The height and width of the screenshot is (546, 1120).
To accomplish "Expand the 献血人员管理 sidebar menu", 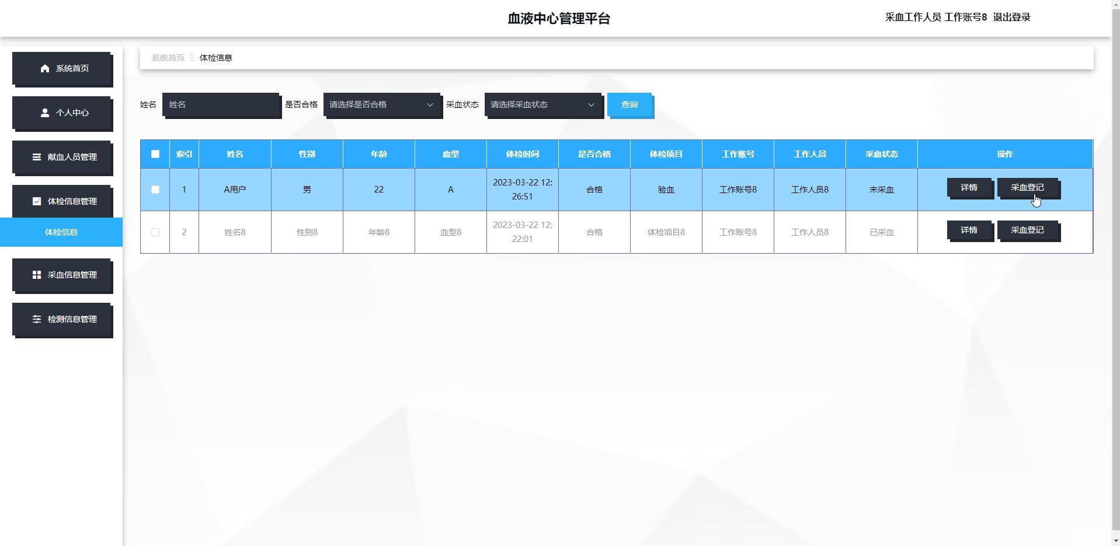I will (x=61, y=157).
